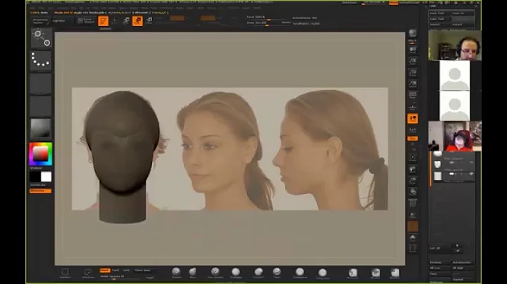Select the third brush icon in bottom bar
Viewport: 507px width, 284px height.
click(x=215, y=273)
